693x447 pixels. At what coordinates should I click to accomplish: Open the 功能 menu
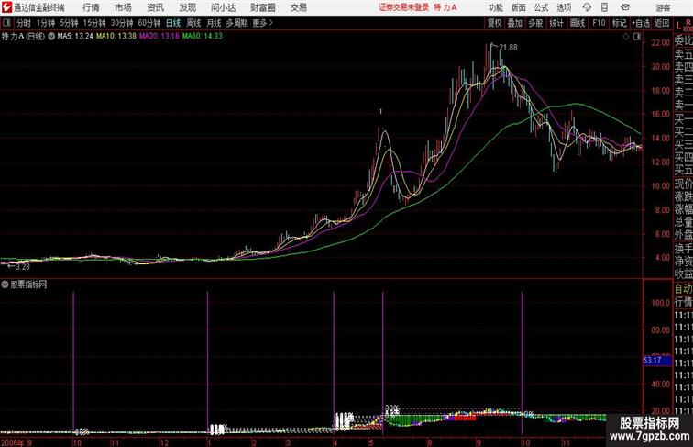tap(496, 7)
